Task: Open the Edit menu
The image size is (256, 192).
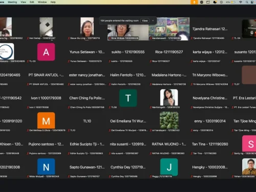Action: pyautogui.click(x=32, y=2)
